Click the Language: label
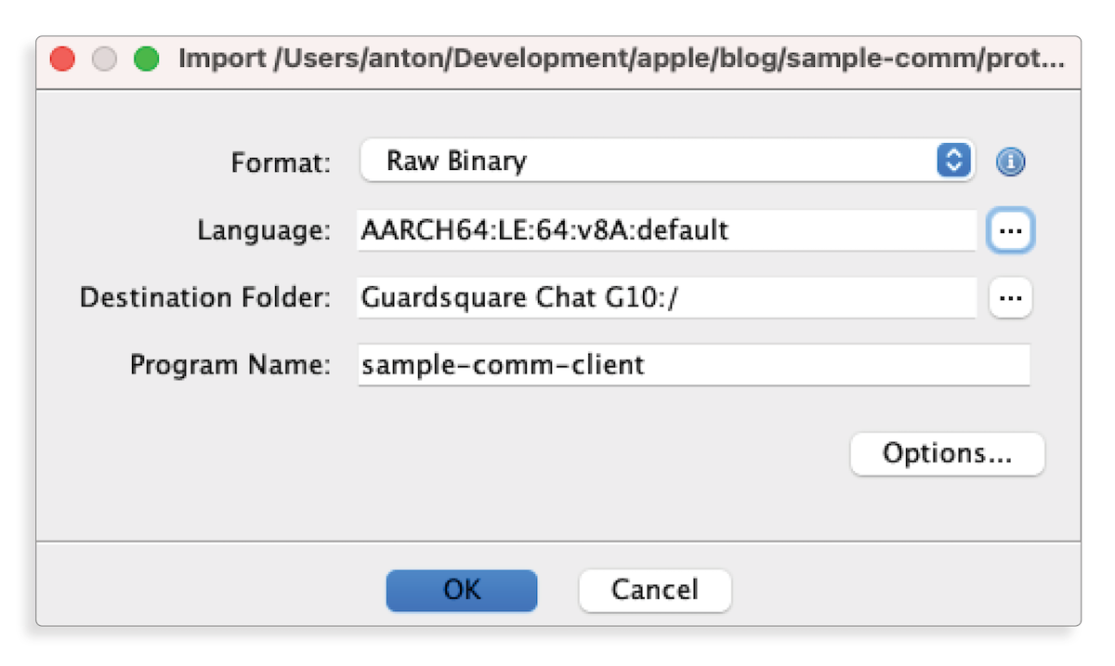 (264, 231)
